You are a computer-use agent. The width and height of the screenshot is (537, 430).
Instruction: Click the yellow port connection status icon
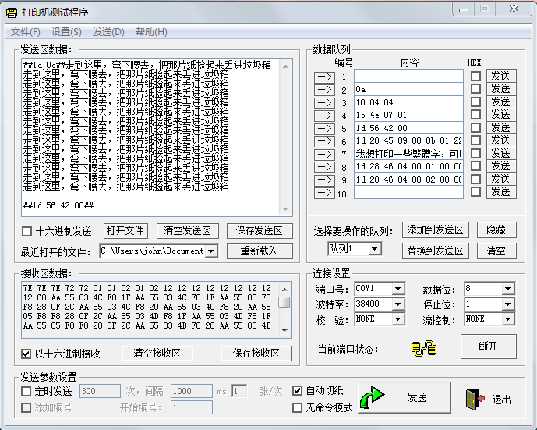(x=423, y=348)
